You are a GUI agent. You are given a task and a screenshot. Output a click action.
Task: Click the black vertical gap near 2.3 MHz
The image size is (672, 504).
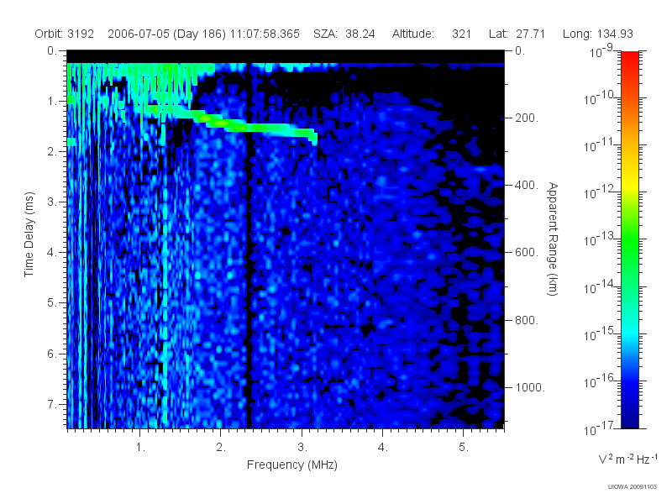click(248, 279)
